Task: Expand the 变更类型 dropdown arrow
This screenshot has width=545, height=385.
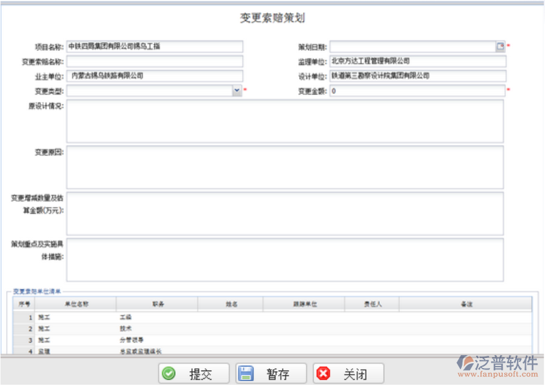Action: coord(236,90)
